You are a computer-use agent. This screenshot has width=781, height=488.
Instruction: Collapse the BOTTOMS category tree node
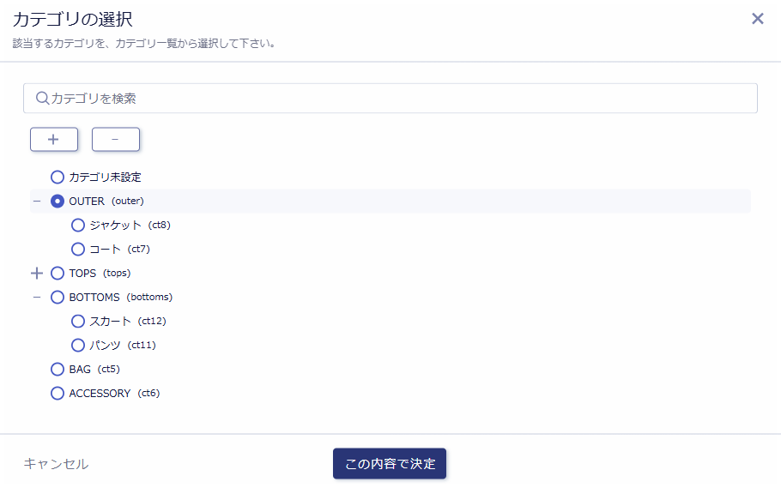[36, 298]
